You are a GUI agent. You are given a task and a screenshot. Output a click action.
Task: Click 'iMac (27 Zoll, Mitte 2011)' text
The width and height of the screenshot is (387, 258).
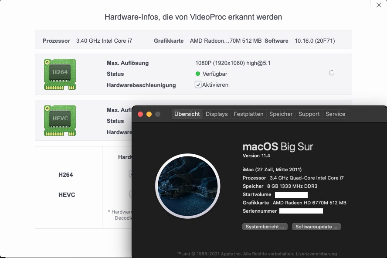tap(272, 170)
